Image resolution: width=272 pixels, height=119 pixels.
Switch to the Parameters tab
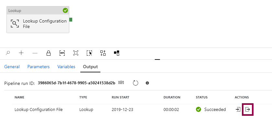pyautogui.click(x=39, y=67)
